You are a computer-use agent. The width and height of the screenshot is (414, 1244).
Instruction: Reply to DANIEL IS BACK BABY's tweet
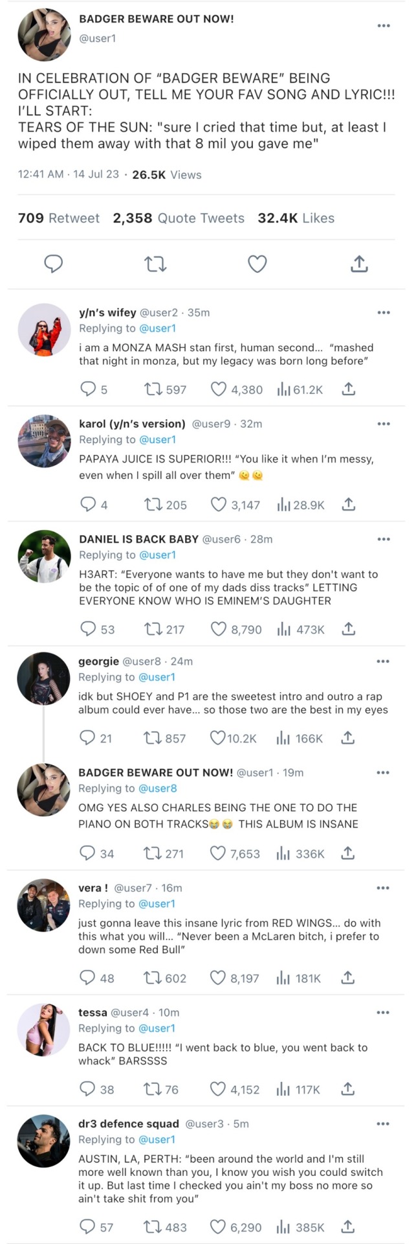88,628
